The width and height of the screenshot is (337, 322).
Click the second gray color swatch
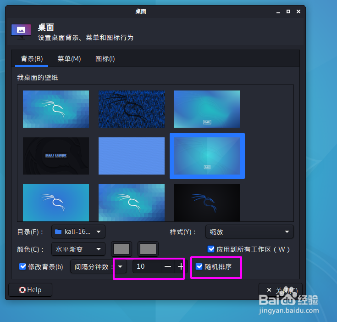(148, 249)
